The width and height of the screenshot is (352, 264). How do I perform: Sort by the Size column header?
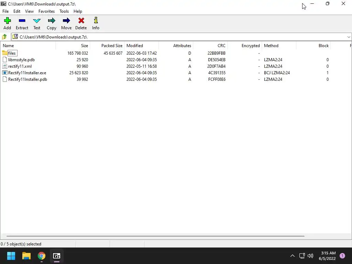[x=73, y=46]
